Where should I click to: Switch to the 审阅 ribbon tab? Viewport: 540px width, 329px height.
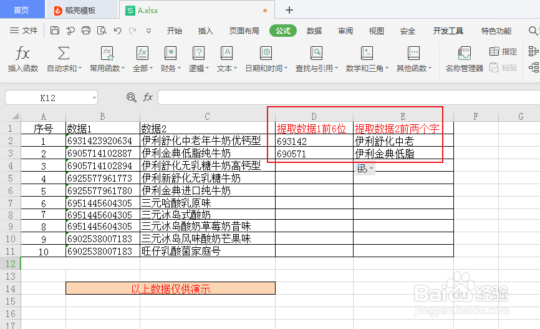pyautogui.click(x=345, y=31)
